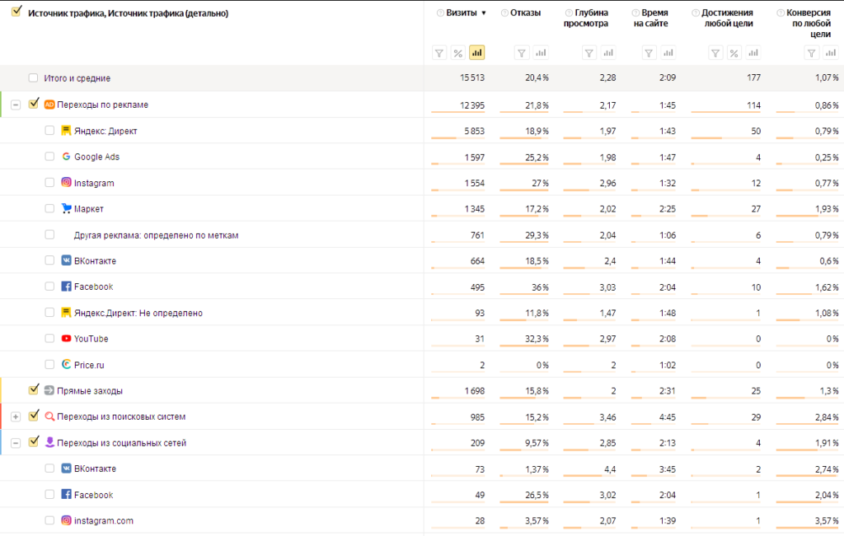This screenshot has width=844, height=536.
Task: Click bar chart icon under Достижения любой цели
Action: coord(753,53)
